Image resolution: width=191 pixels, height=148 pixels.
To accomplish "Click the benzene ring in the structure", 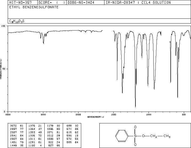I will (x=122, y=136).
